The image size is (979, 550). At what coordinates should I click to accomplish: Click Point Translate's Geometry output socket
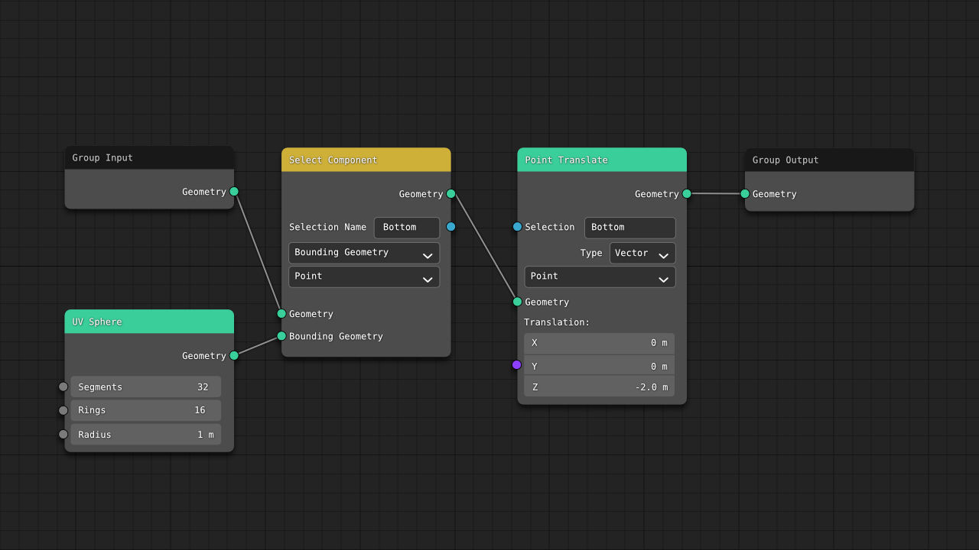pos(687,194)
